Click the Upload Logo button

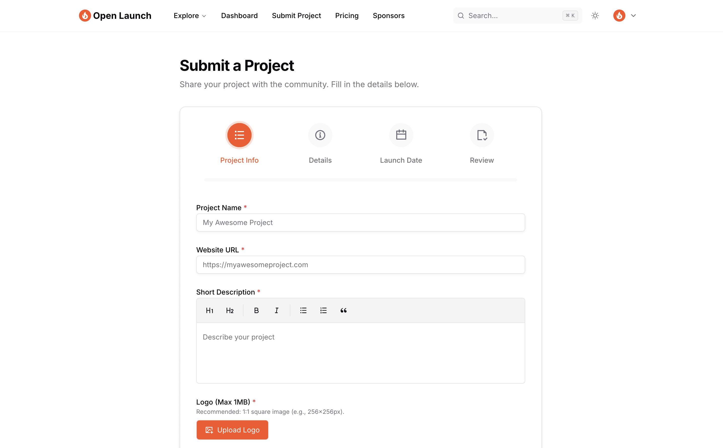point(232,430)
